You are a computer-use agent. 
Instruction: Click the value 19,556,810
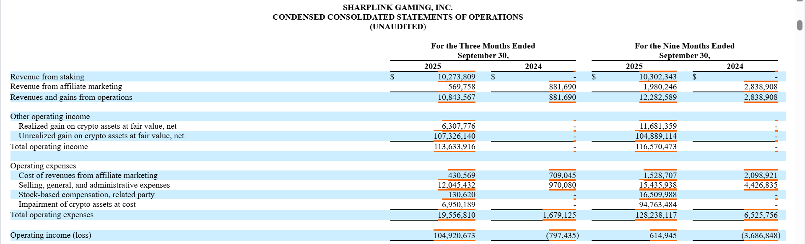pyautogui.click(x=457, y=215)
